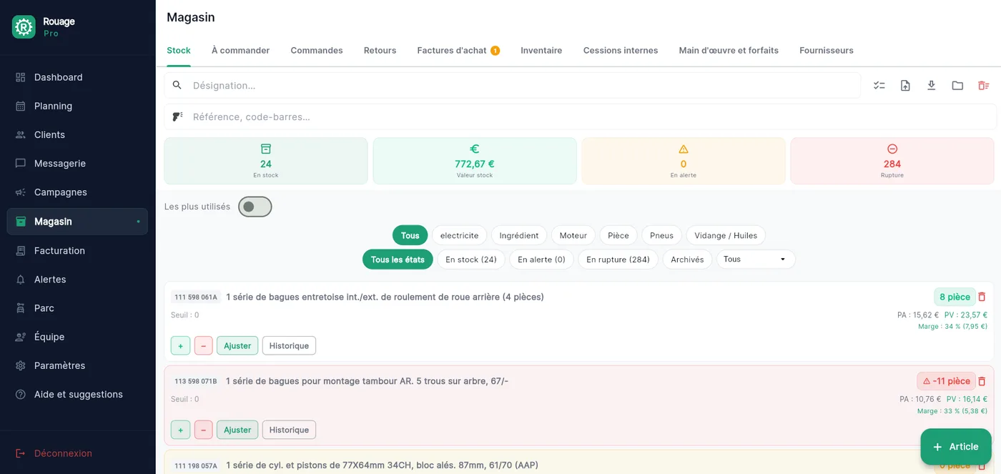
Task: Switch to the Stock tab
Action: click(x=179, y=50)
